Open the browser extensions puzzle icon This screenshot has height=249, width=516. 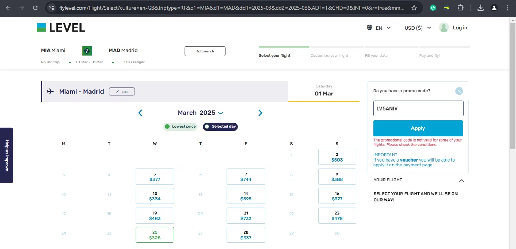pyautogui.click(x=460, y=8)
